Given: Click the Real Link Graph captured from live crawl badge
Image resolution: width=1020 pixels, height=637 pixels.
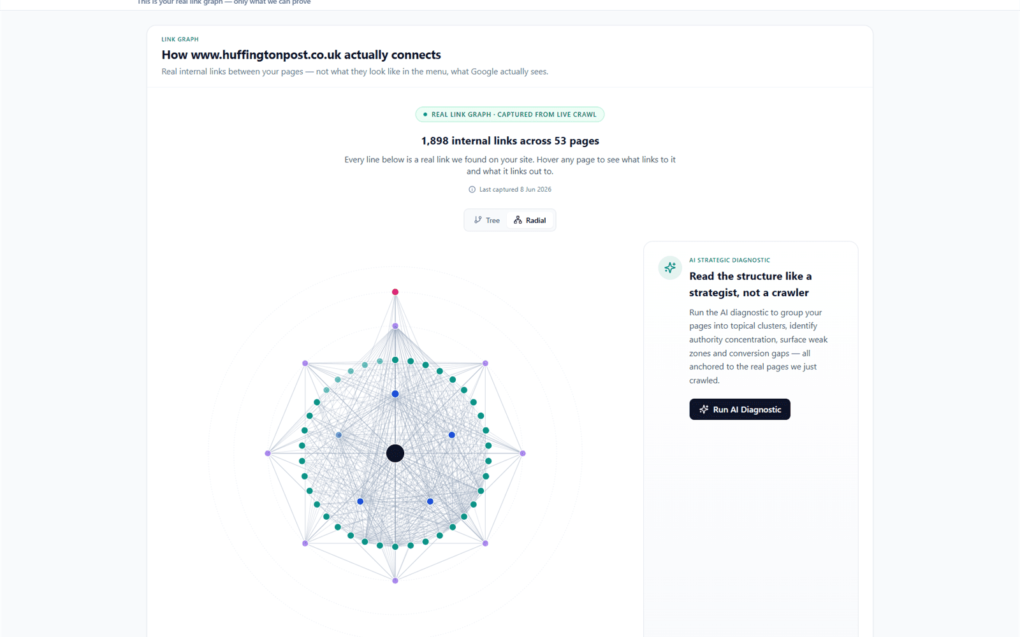Looking at the screenshot, I should point(510,115).
